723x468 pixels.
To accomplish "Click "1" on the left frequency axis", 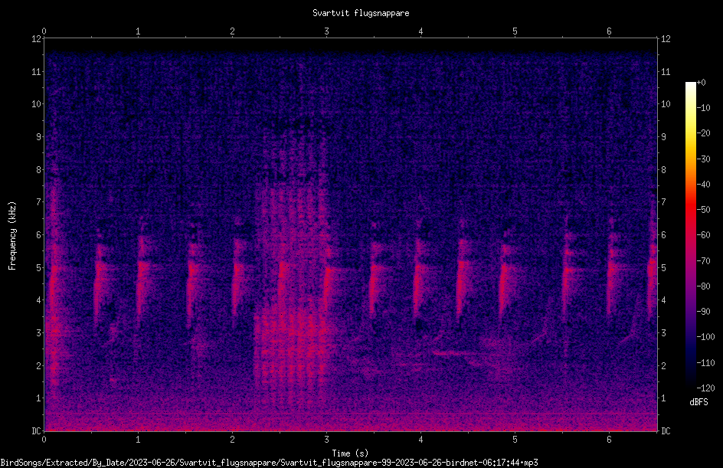I will (39, 398).
